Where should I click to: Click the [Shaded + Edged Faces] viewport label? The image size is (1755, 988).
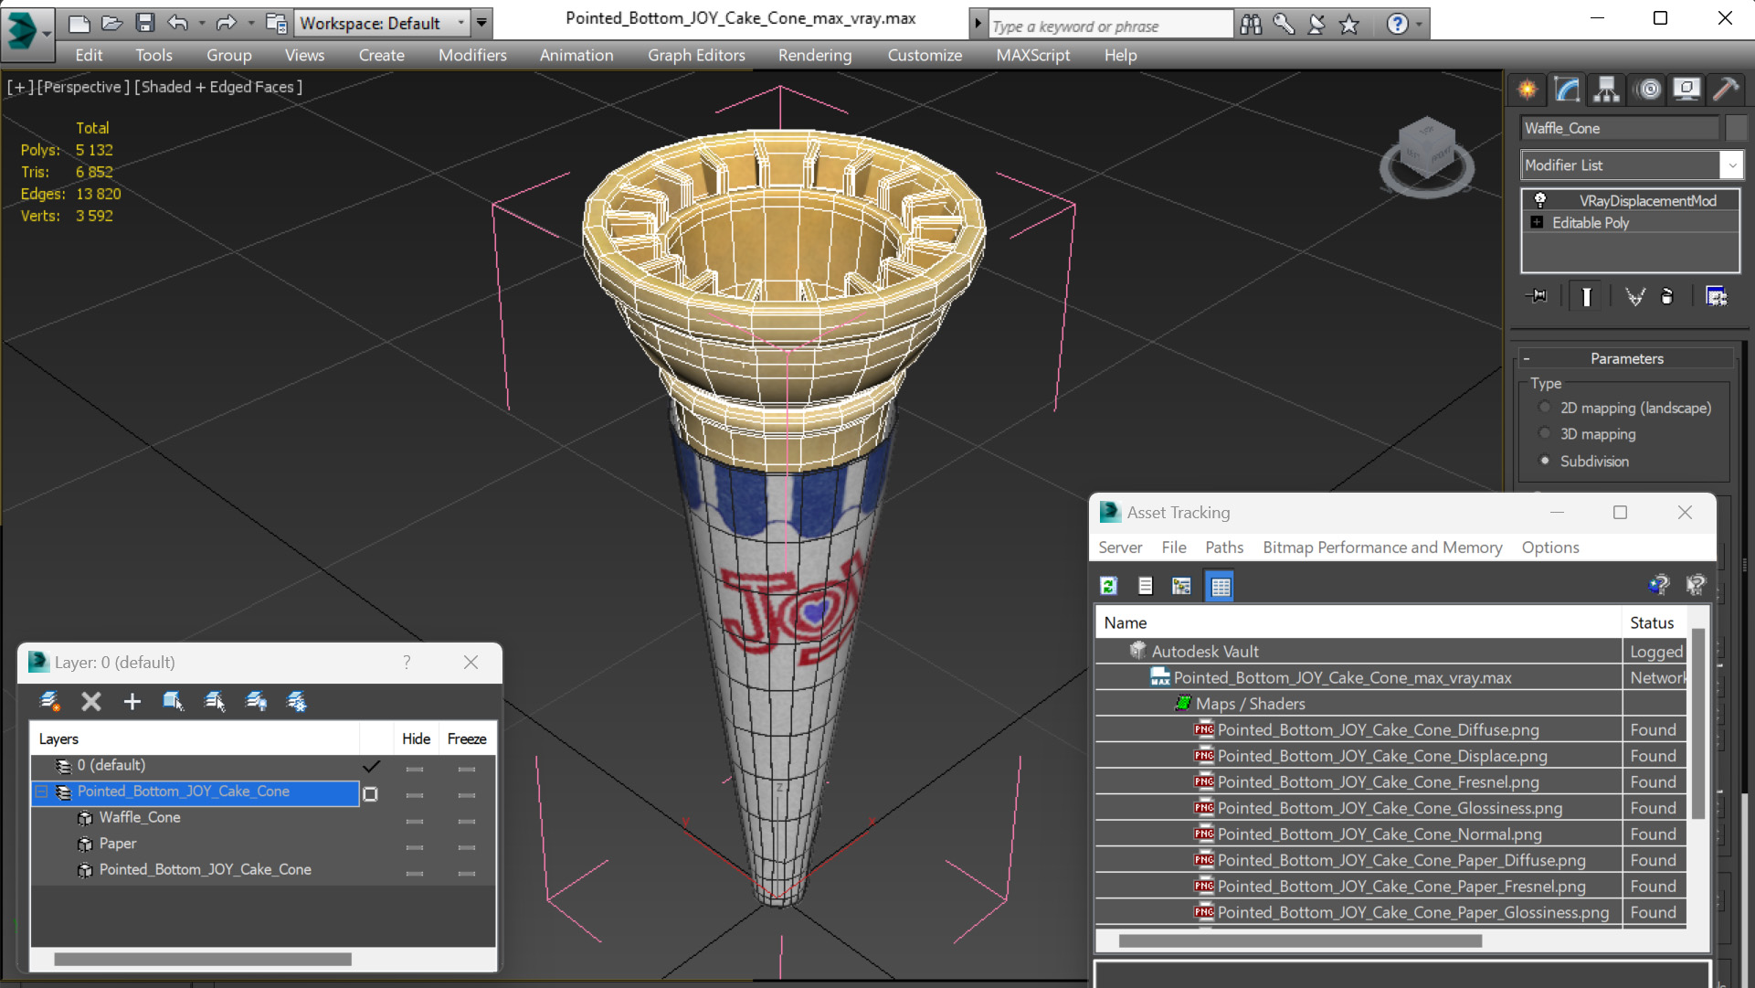point(218,87)
